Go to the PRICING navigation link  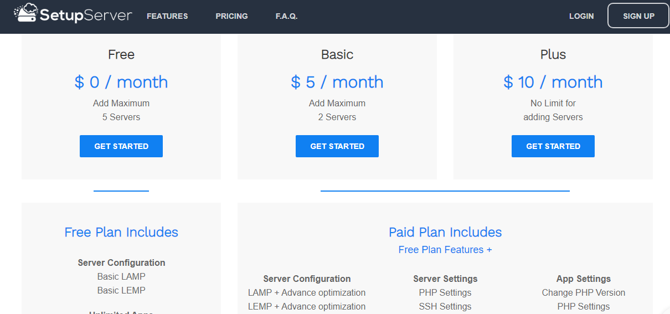tap(231, 16)
